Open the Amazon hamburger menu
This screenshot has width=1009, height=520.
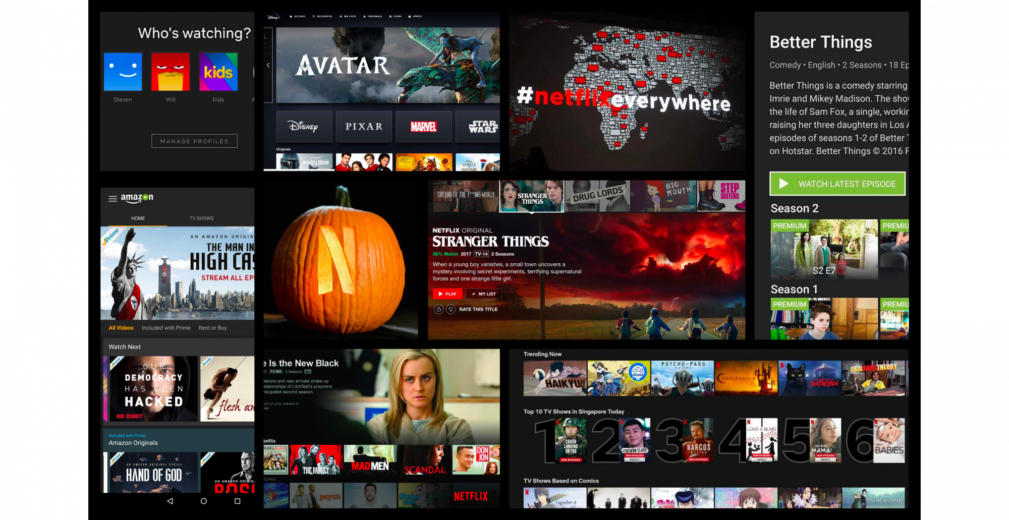[113, 198]
